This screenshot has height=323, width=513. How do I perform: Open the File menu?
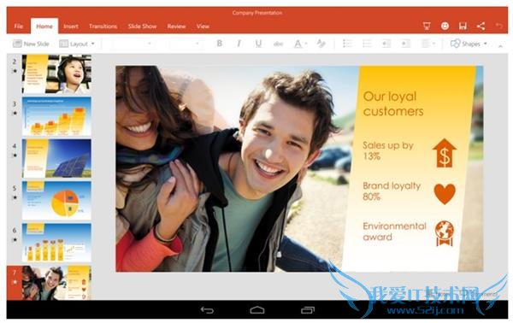click(19, 26)
